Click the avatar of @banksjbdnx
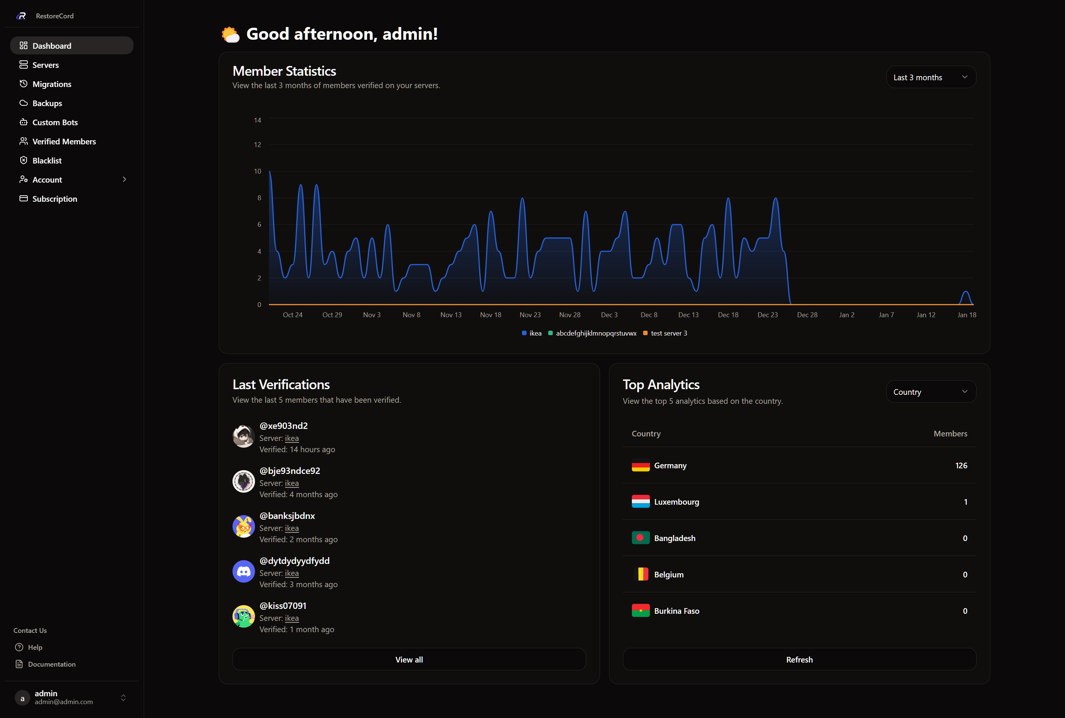1065x718 pixels. point(244,526)
